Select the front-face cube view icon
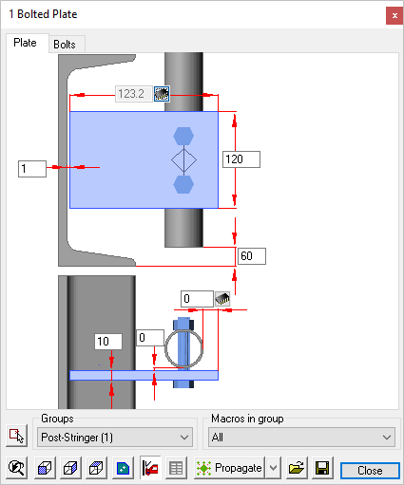 pyautogui.click(x=45, y=468)
